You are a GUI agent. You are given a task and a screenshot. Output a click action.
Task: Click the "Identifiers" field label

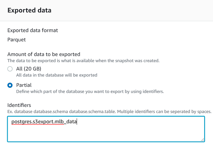(19, 105)
